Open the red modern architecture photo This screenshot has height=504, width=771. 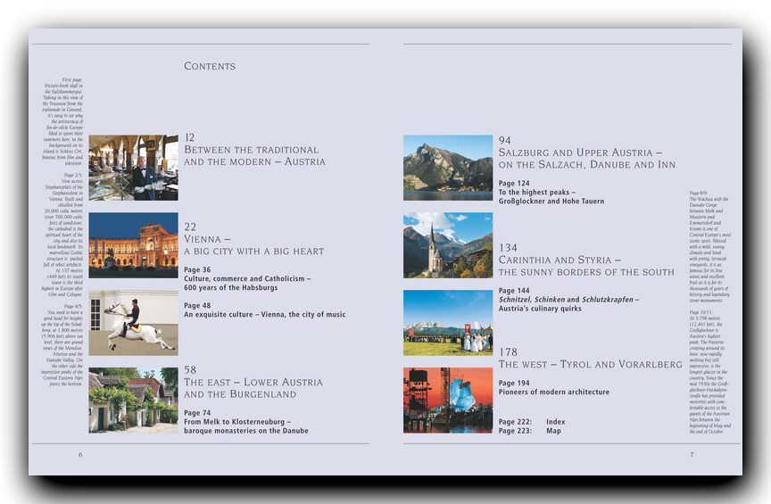click(x=447, y=401)
